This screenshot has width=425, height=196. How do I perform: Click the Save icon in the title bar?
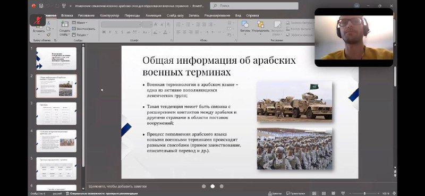tap(41, 5)
